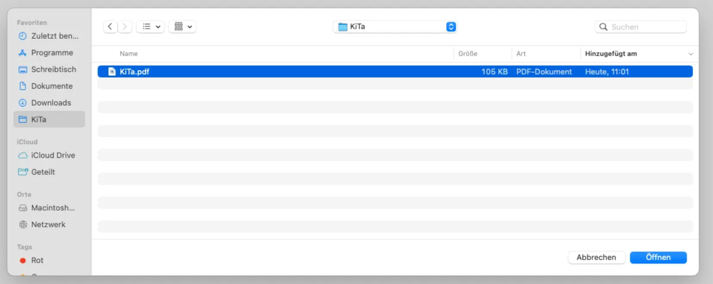Click the PDF-Dokument type cell
This screenshot has height=284, width=713.
(x=544, y=72)
